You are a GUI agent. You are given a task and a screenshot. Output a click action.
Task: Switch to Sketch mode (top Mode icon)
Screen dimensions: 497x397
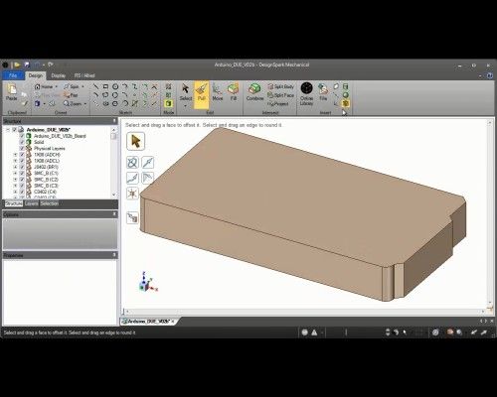[x=169, y=86]
